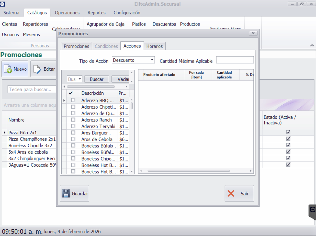Viewport: 316px width, 236px height.
Task: Open the Tipo de Acción dropdown
Action: (x=152, y=60)
